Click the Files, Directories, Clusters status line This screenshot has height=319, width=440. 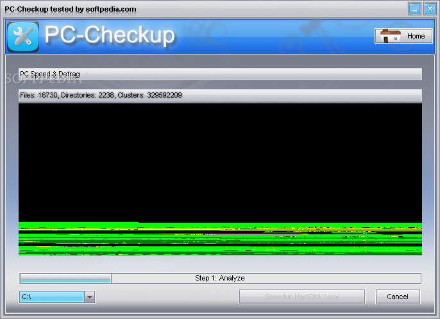pyautogui.click(x=220, y=95)
